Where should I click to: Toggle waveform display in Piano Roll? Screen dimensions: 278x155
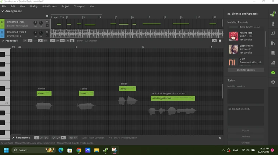62,41
